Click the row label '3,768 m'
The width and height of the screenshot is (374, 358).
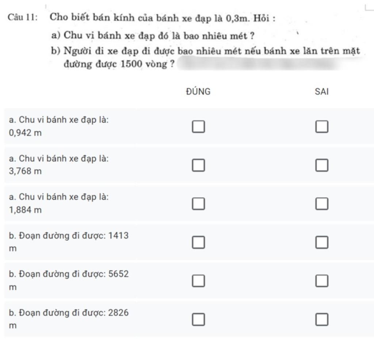click(x=25, y=171)
